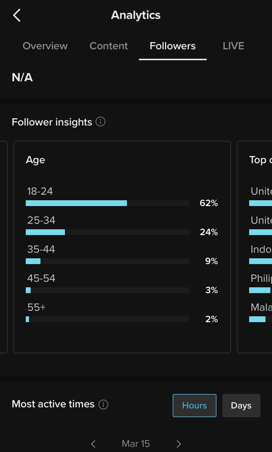Open the Top countries card on right
Viewport: 272px width, 452px height.
pos(255,247)
